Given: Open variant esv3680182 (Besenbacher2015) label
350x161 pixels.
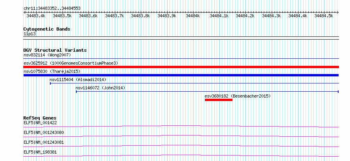Looking at the screenshot, I should click(238, 96).
